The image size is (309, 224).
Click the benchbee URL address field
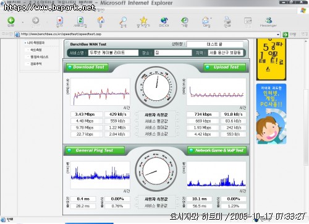tap(147, 34)
